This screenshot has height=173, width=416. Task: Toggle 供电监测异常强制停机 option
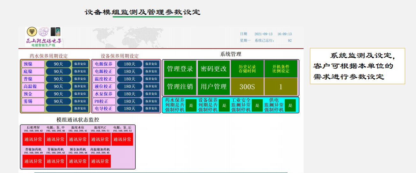(x=290, y=105)
